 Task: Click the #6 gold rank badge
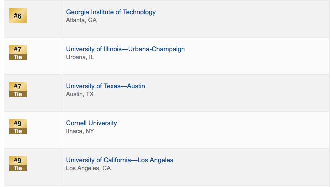pyautogui.click(x=18, y=16)
